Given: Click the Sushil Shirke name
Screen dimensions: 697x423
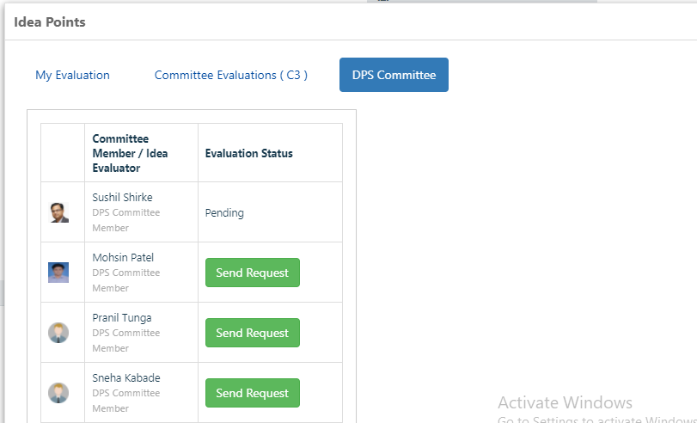Looking at the screenshot, I should (122, 197).
